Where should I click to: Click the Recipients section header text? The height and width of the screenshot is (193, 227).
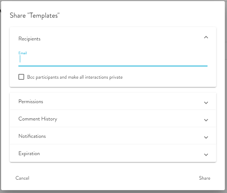[x=30, y=39]
